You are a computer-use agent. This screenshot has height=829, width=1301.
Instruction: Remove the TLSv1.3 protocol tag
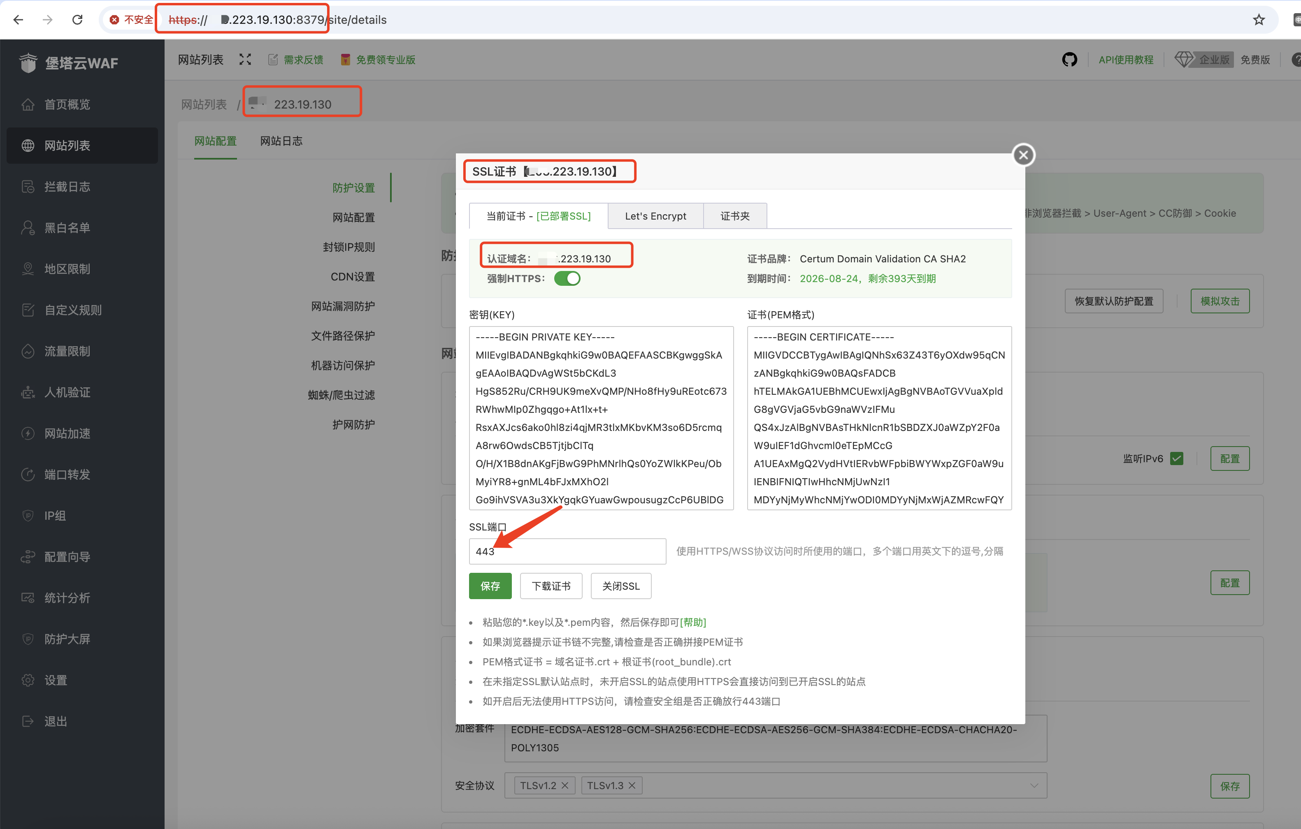tap(632, 785)
